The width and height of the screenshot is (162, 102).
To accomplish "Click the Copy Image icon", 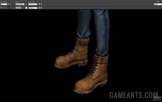I will coord(3,8).
